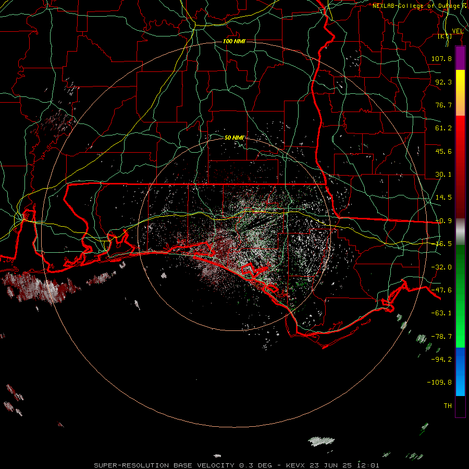Pick the purple segment of the velocity color bar
This screenshot has height=469, width=469.
(460, 58)
